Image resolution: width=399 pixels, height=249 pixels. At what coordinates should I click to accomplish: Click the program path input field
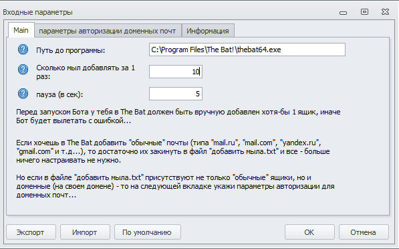pyautogui.click(x=247, y=50)
